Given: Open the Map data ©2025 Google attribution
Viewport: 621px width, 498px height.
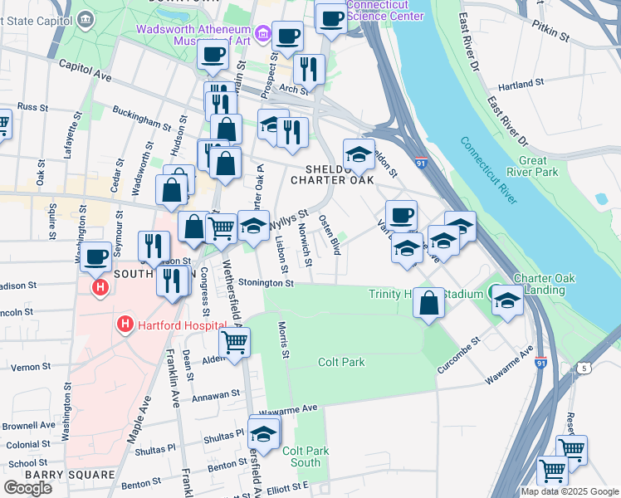Looking at the screenshot, I should [x=570, y=491].
